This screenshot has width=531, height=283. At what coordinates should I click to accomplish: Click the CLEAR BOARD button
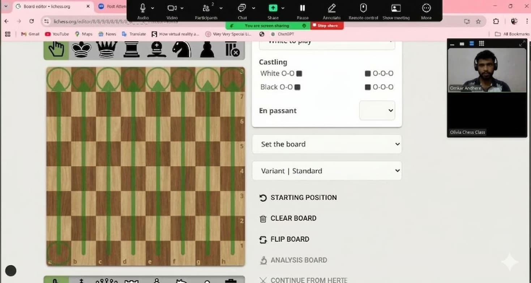(x=293, y=218)
